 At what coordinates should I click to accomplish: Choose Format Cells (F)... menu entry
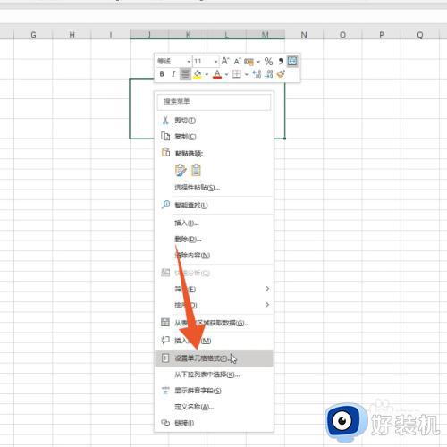coord(214,358)
